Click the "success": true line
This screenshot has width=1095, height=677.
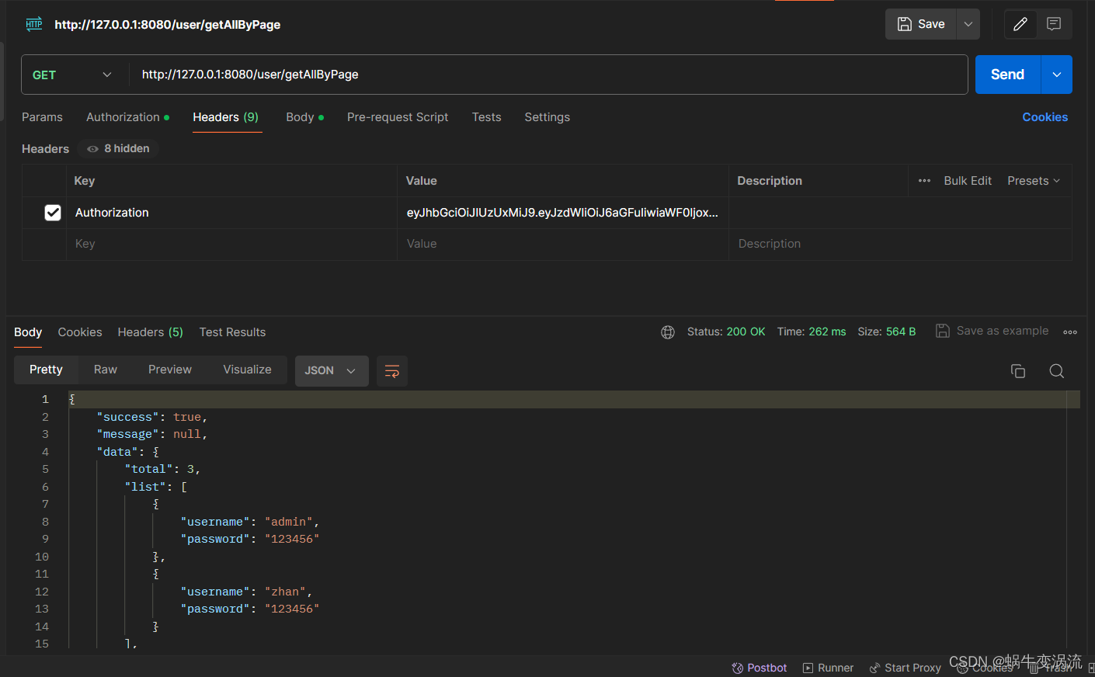point(152,417)
